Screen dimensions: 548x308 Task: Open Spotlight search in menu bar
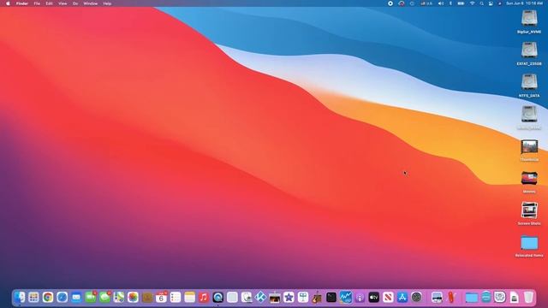[x=481, y=3]
